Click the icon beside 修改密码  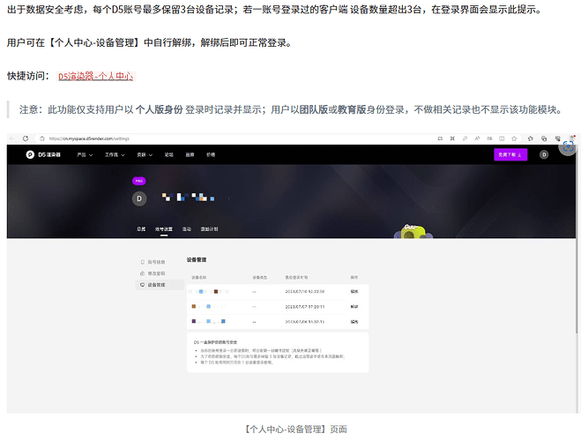click(x=142, y=273)
